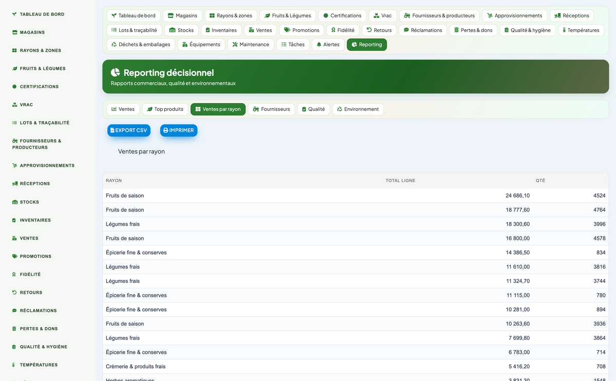Screen dimensions: 616x381
Task: Open Stocks in top navigation
Action: tap(182, 30)
